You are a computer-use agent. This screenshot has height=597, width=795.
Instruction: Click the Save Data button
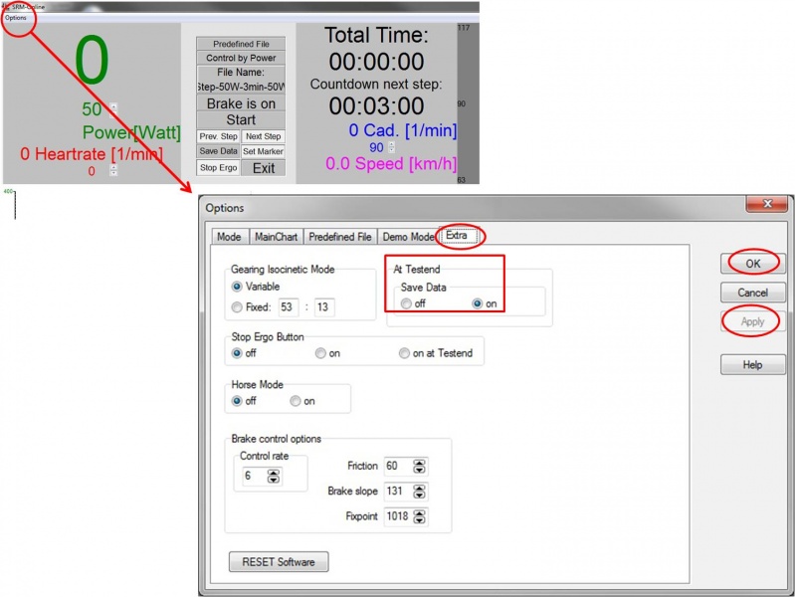[x=218, y=151]
